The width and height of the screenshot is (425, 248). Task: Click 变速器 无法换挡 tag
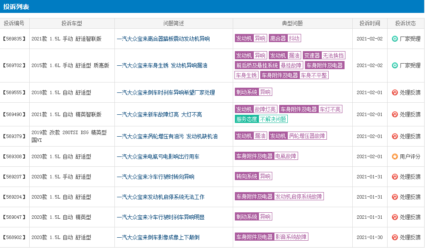pos(324,55)
